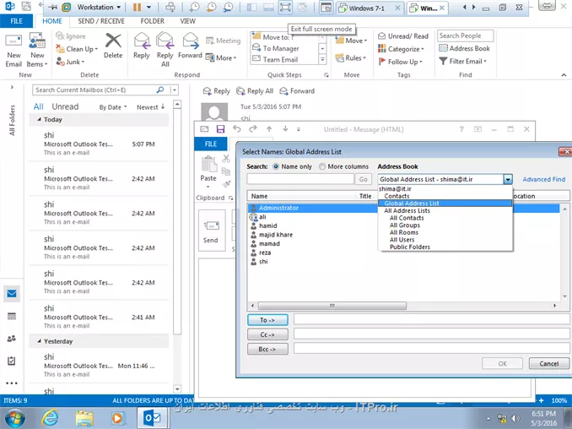Click the Unread/Read envelope icon
The width and height of the screenshot is (572, 429).
click(x=381, y=35)
